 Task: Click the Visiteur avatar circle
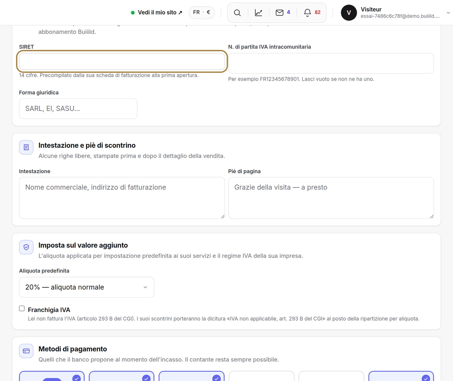[349, 13]
